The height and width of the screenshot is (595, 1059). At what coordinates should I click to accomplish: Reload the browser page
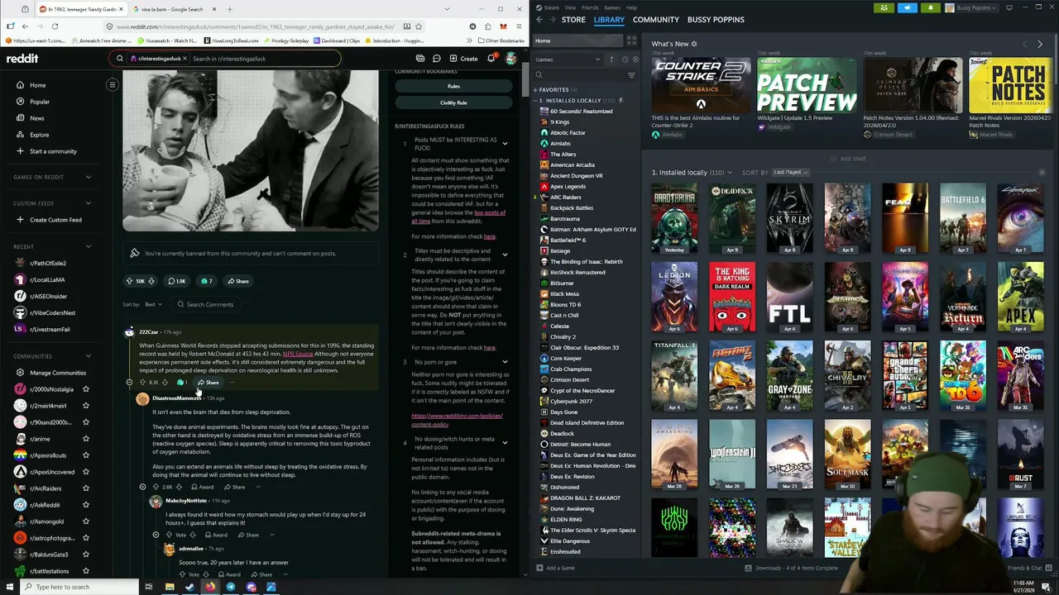(54, 26)
